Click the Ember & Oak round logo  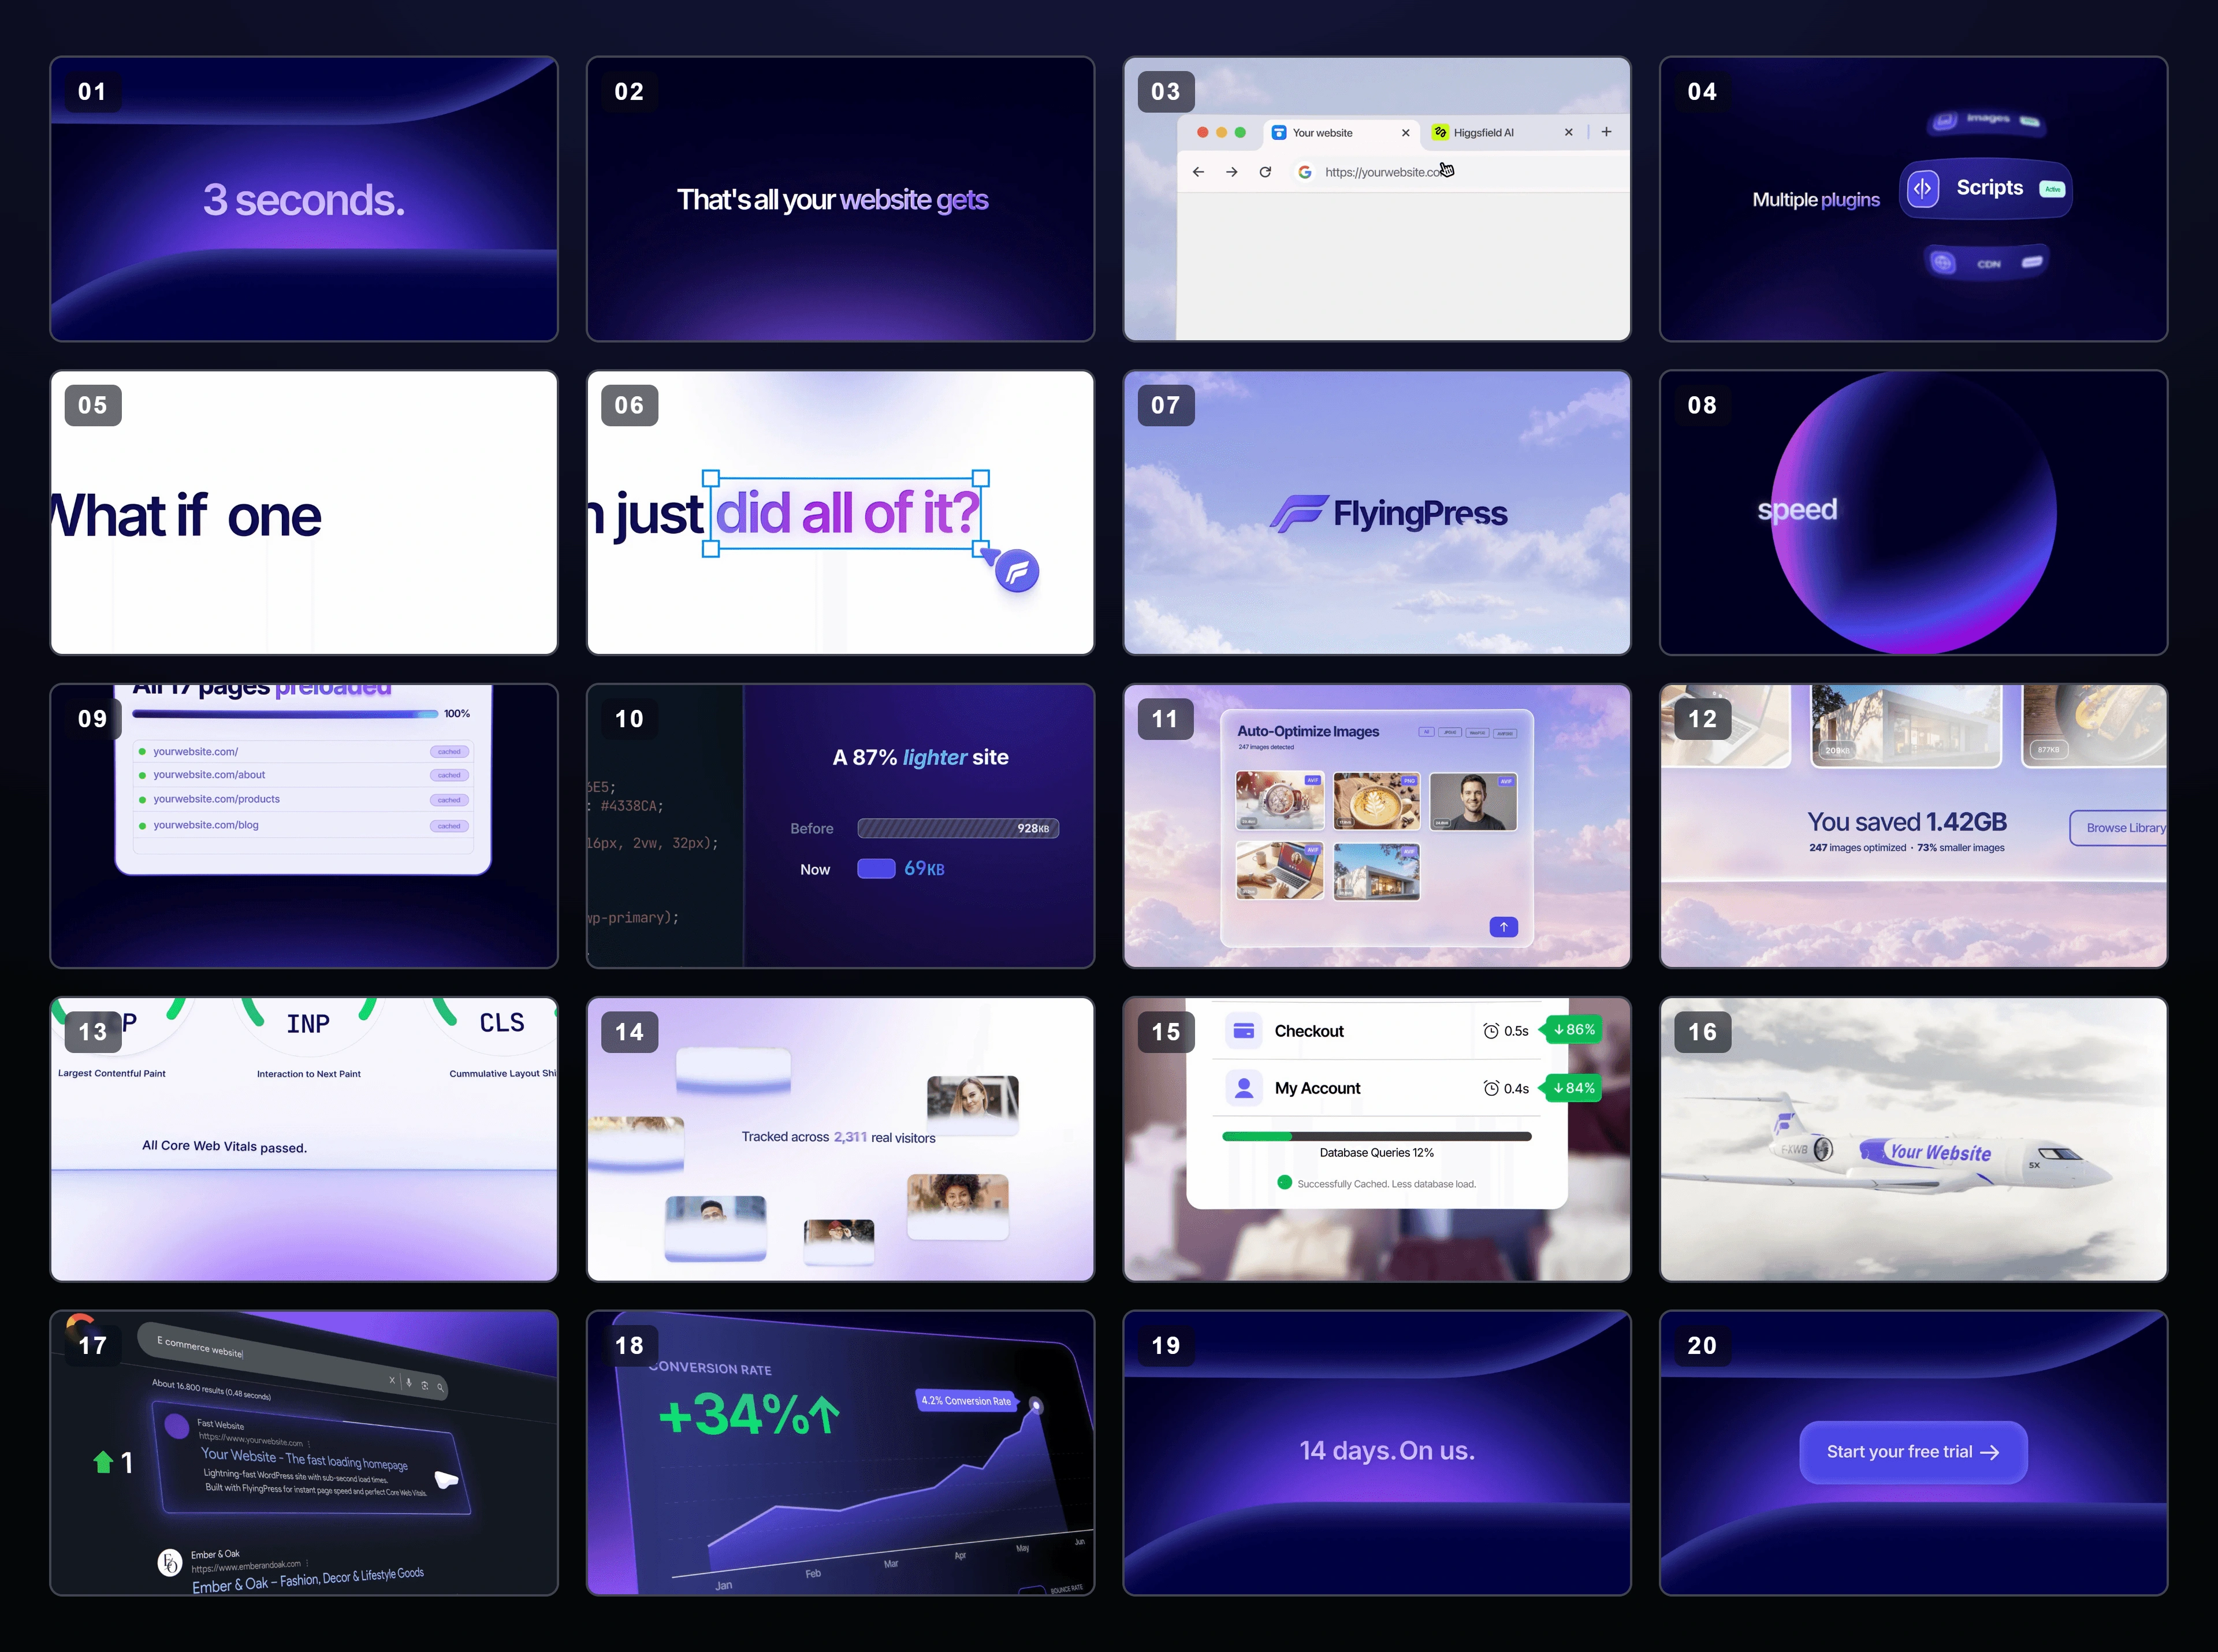click(x=170, y=1562)
